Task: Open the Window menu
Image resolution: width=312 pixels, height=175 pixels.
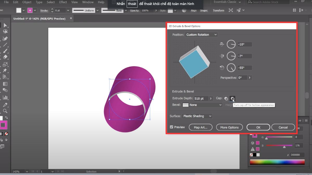Action: tap(88, 2)
